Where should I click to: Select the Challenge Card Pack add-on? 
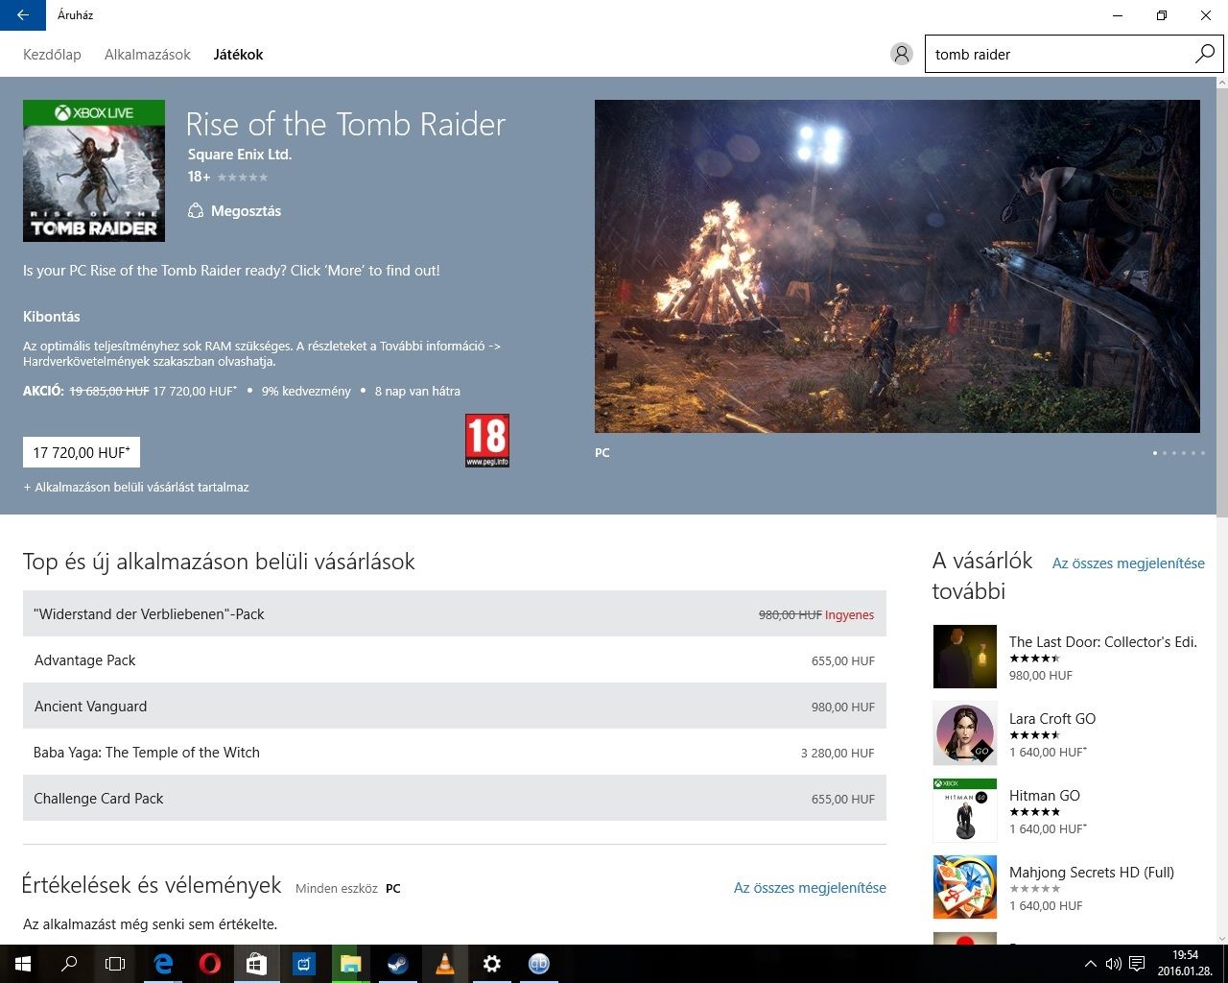click(455, 799)
